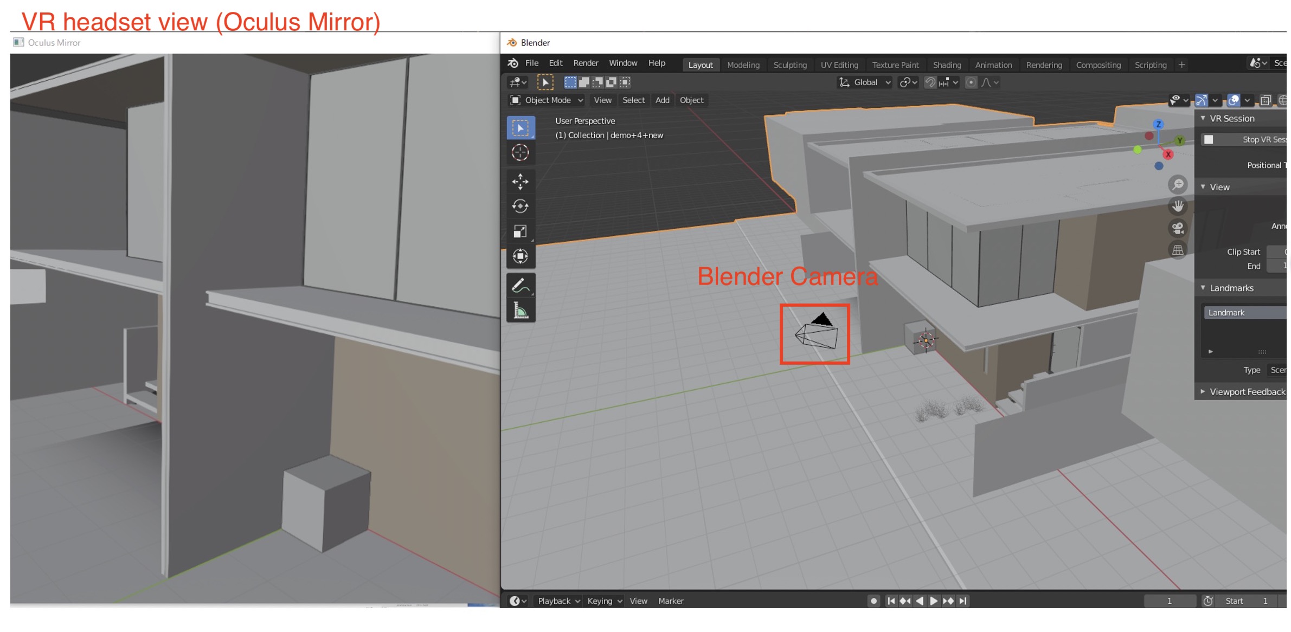Open the snapping options dropdown
Viewport: 1291px width, 632px height.
point(949,82)
